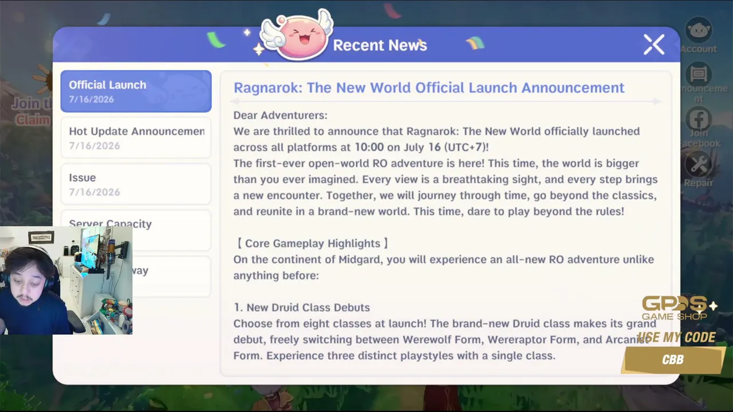
Task: Click the '1. New Druid Class Debuts' line
Action: (302, 307)
